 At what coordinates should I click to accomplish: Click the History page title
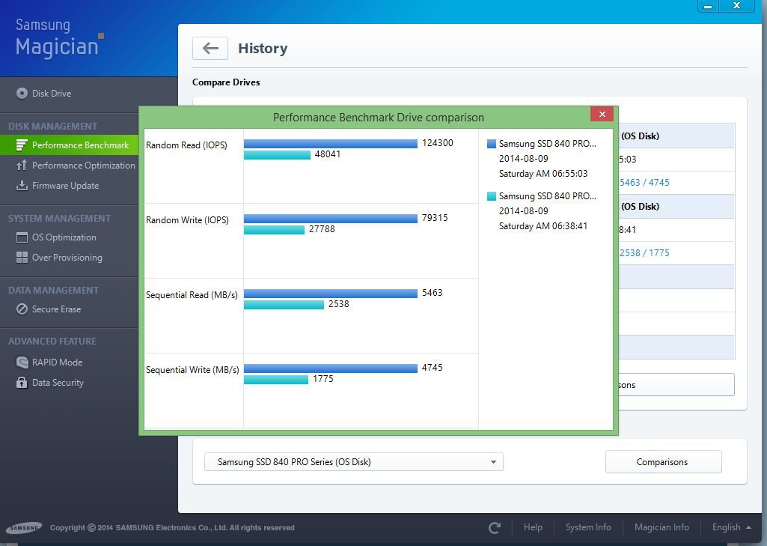click(263, 49)
